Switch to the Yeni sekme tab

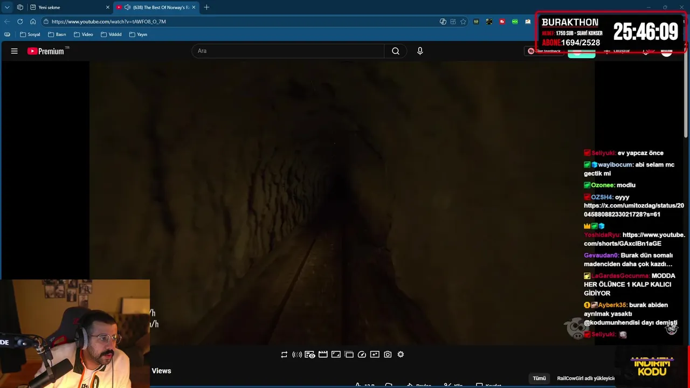(70, 7)
